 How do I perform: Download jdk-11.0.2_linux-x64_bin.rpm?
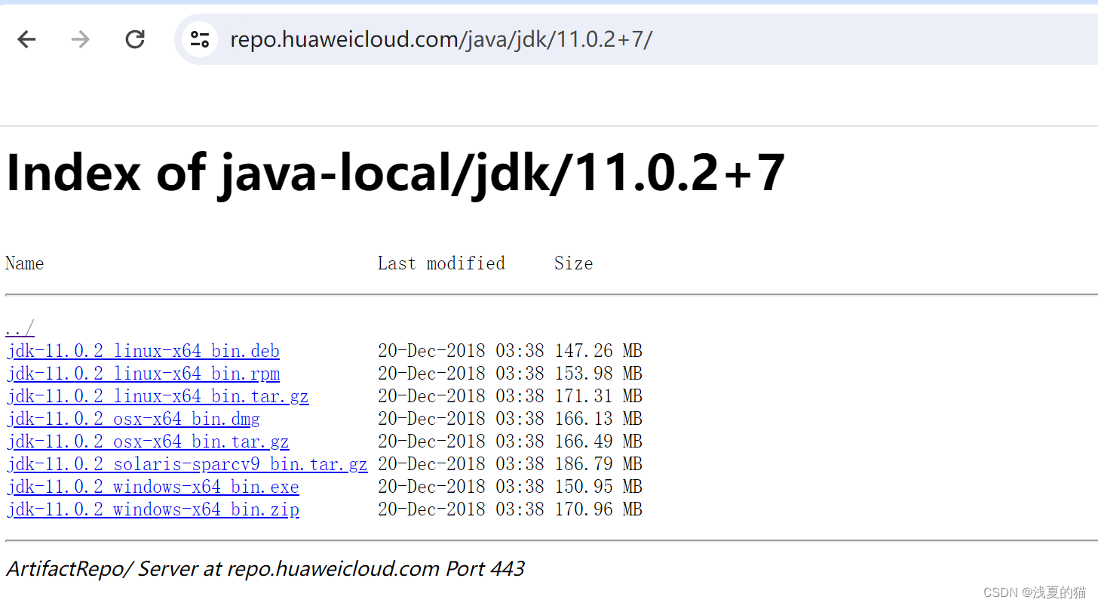pos(143,374)
